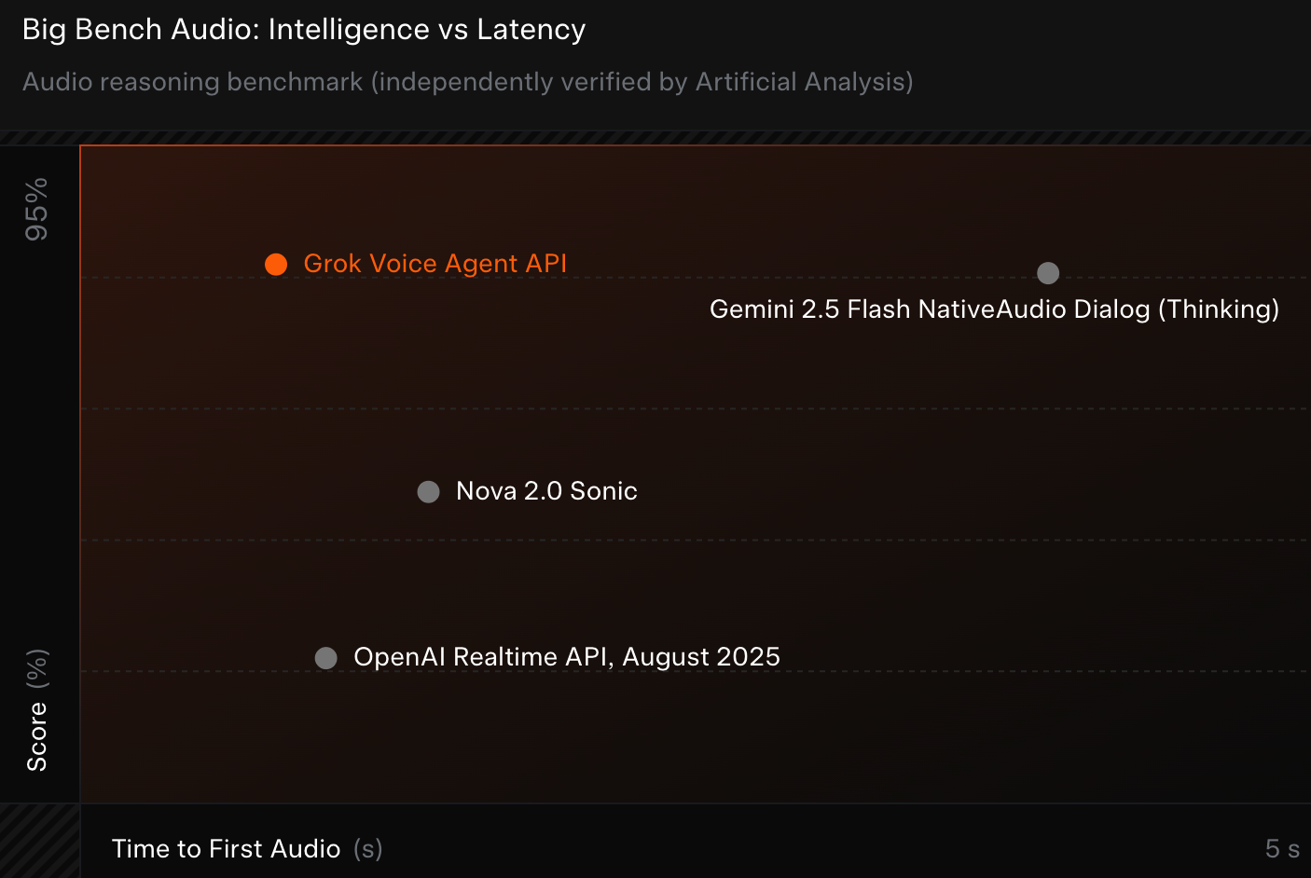Screen dimensions: 1311x878
Task: Click the "(s)" unit after Time to First Audio
Action: pyautogui.click(x=368, y=849)
